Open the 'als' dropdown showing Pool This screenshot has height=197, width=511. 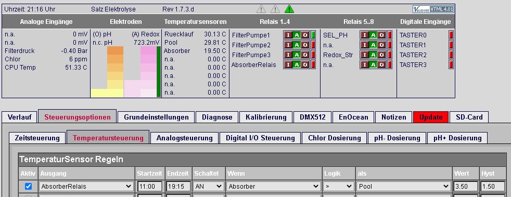pos(403,187)
